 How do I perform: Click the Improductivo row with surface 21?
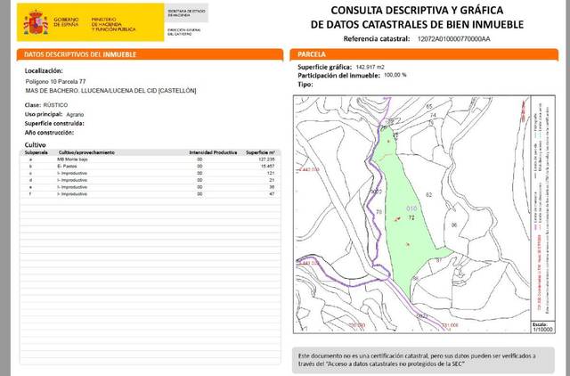[150, 180]
